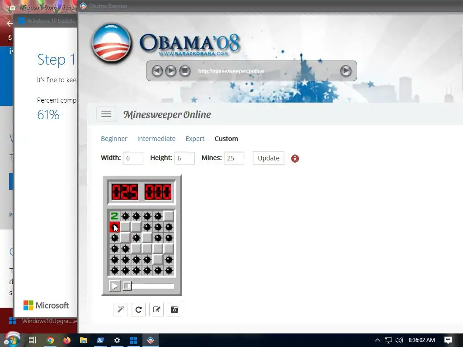The height and width of the screenshot is (347, 463).
Task: Reveal the unopened cell in board's fifth row
Action: click(158, 260)
